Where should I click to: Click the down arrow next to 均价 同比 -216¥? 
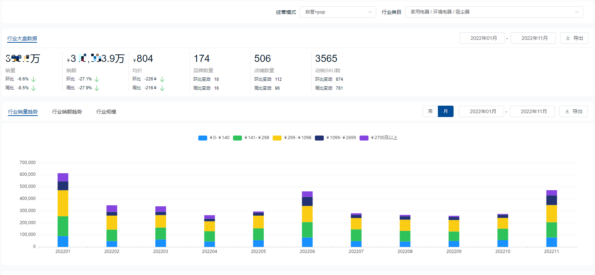[x=162, y=88]
